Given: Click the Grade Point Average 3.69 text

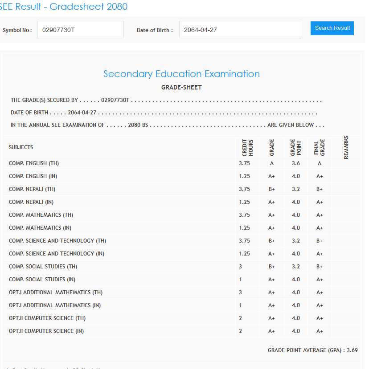Looking at the screenshot, I should click(312, 350).
